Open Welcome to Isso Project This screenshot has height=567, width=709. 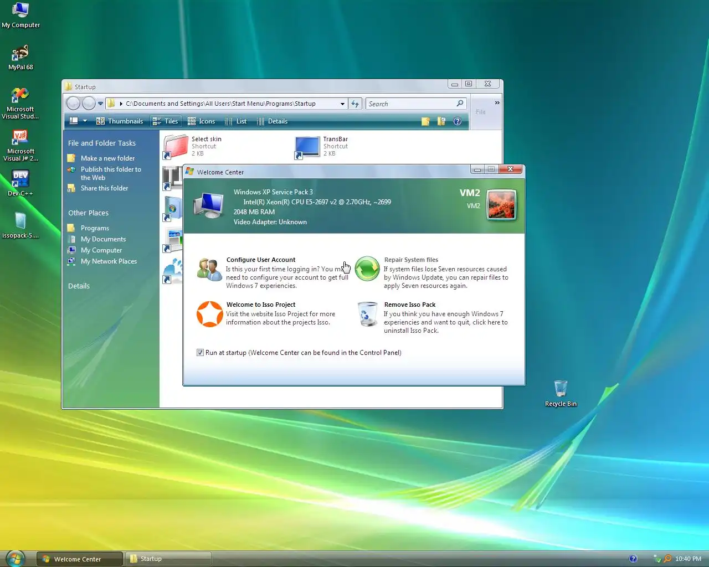point(261,305)
